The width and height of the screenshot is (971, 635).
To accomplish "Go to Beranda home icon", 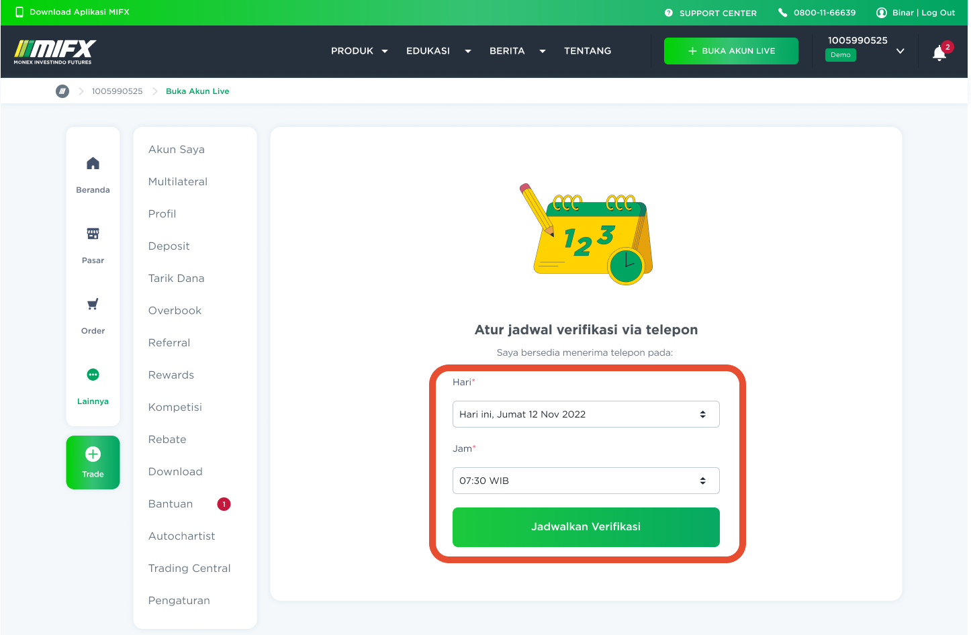I will coord(93,163).
